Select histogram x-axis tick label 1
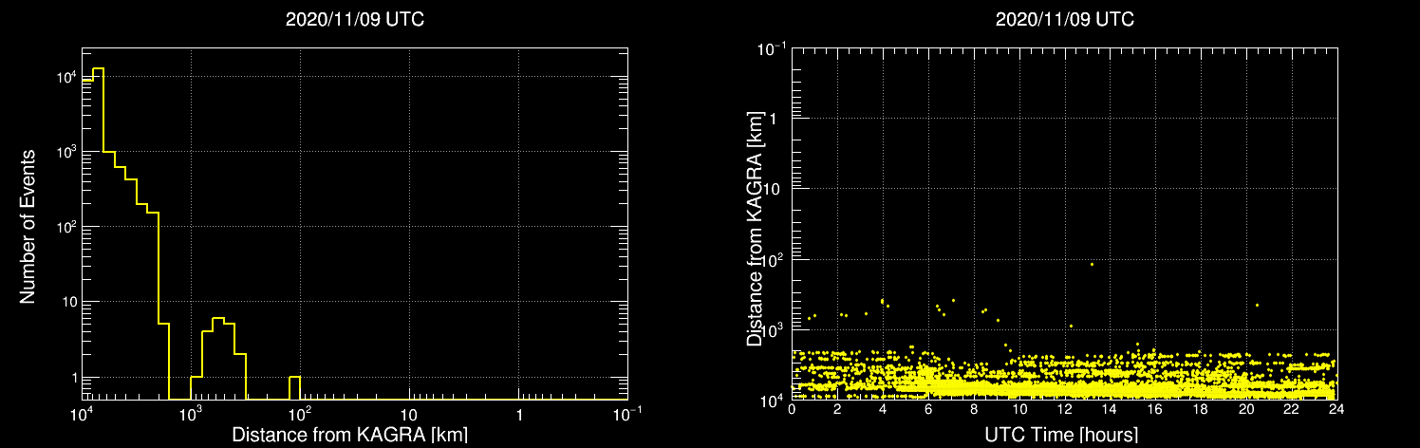This screenshot has width=1420, height=448. pos(518,416)
